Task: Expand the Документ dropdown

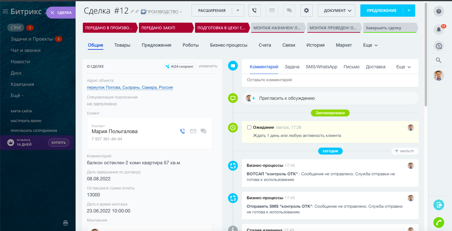Action: [336, 11]
